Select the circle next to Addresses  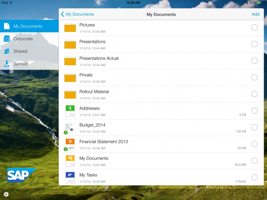[x=254, y=111]
